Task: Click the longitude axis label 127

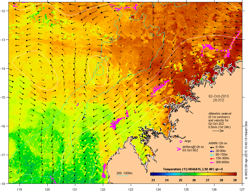Action: 242,189
